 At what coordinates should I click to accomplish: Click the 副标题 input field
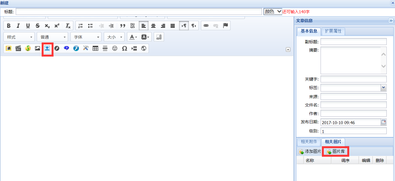click(354, 42)
